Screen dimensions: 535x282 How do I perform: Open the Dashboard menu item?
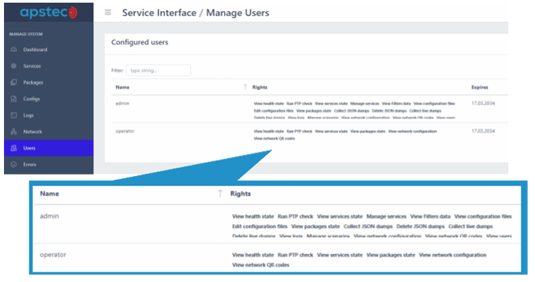pyautogui.click(x=35, y=50)
